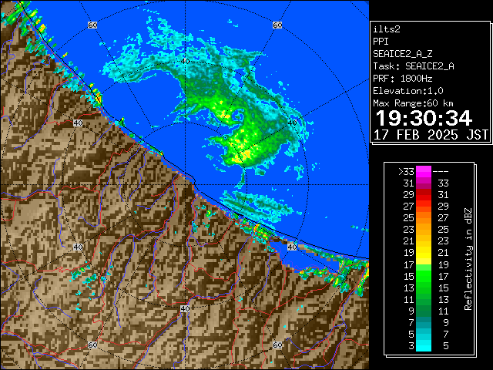This screenshot has height=370, width=493.
Task: Select the "PPI" scan type label
Action: pyautogui.click(x=381, y=42)
